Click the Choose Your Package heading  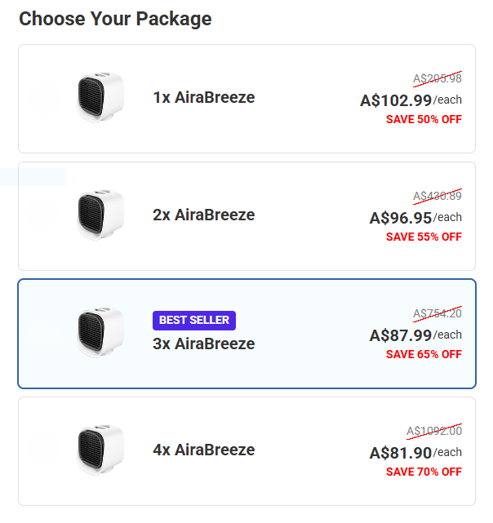[115, 19]
